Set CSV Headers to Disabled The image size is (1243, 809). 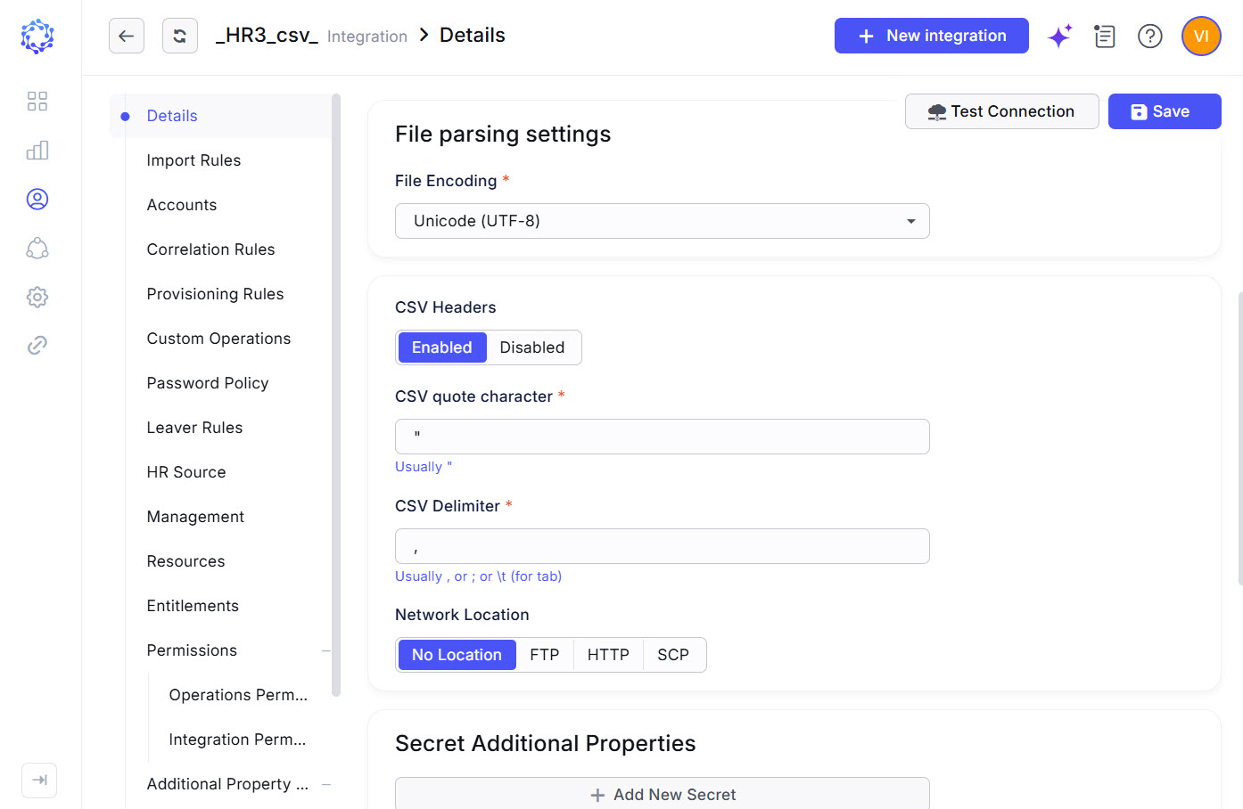pyautogui.click(x=532, y=347)
